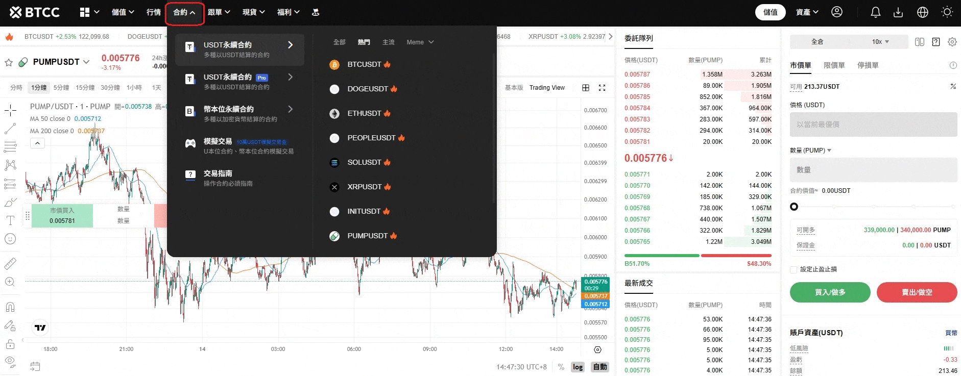This screenshot has width=961, height=376.
Task: Open 交易指南 guide entry
Action: pos(239,178)
